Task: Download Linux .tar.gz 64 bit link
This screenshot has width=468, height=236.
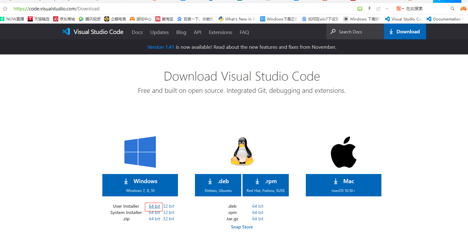Action: tap(258, 219)
